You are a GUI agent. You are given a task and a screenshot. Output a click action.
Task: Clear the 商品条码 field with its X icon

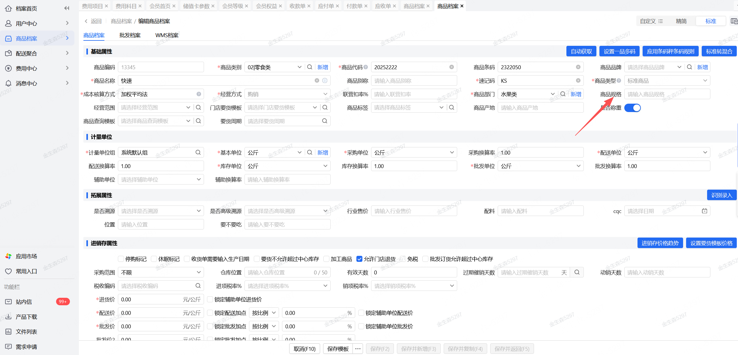click(578, 67)
